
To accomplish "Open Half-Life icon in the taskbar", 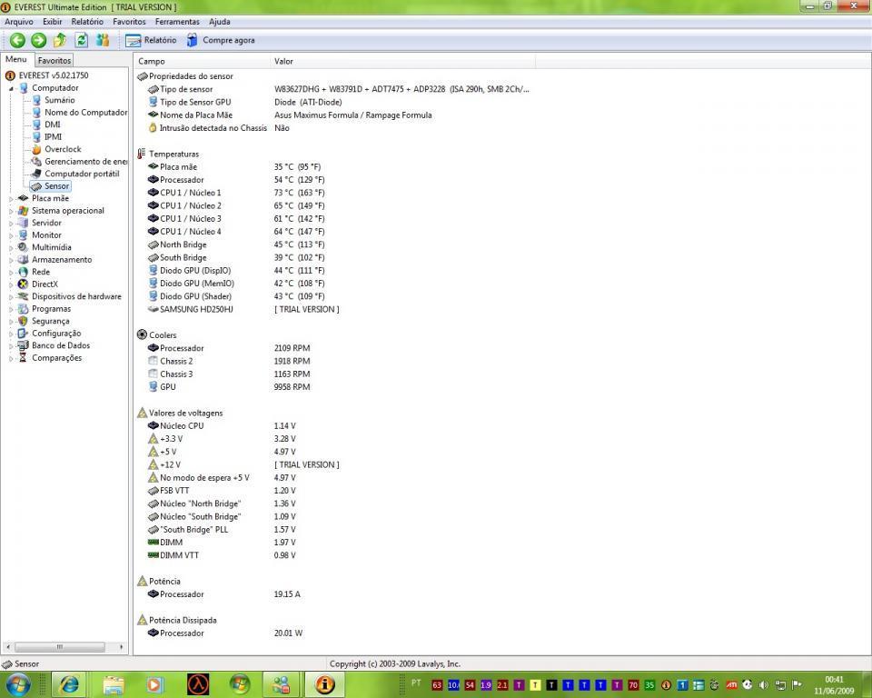I will click(x=197, y=684).
